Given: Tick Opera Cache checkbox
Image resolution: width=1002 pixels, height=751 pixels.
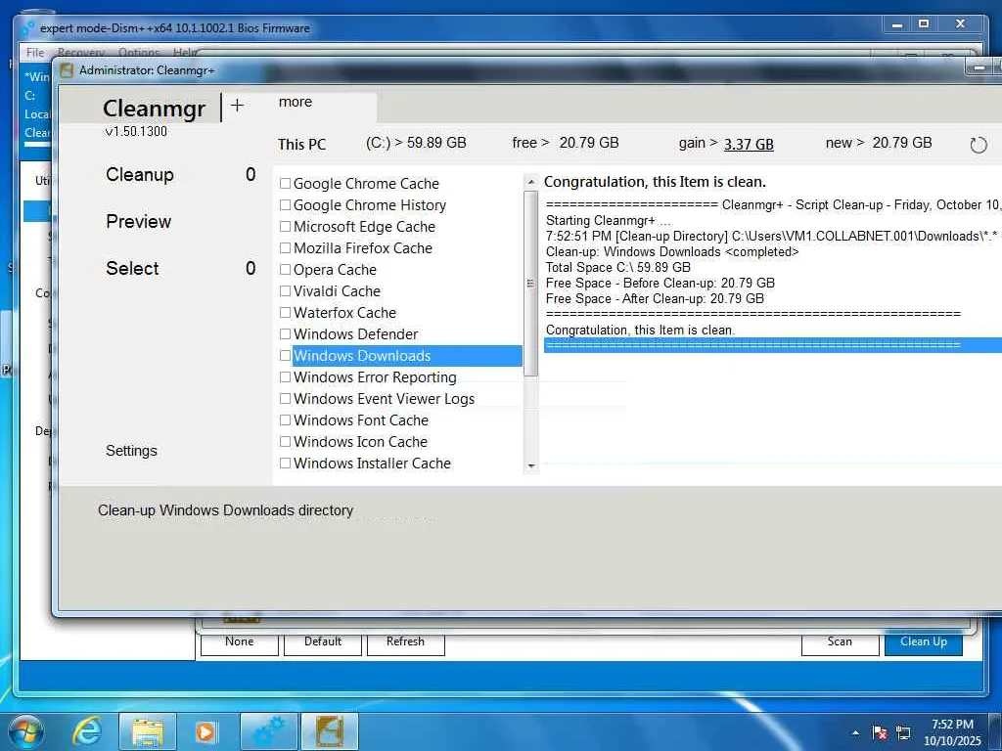Looking at the screenshot, I should point(285,270).
